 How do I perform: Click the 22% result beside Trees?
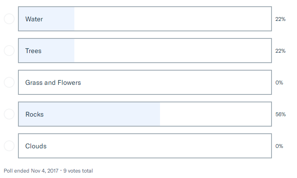[280, 51]
